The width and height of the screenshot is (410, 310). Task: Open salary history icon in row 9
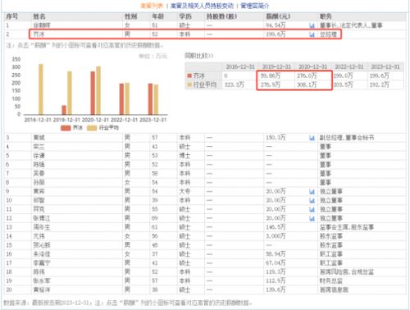pyautogui.click(x=312, y=192)
